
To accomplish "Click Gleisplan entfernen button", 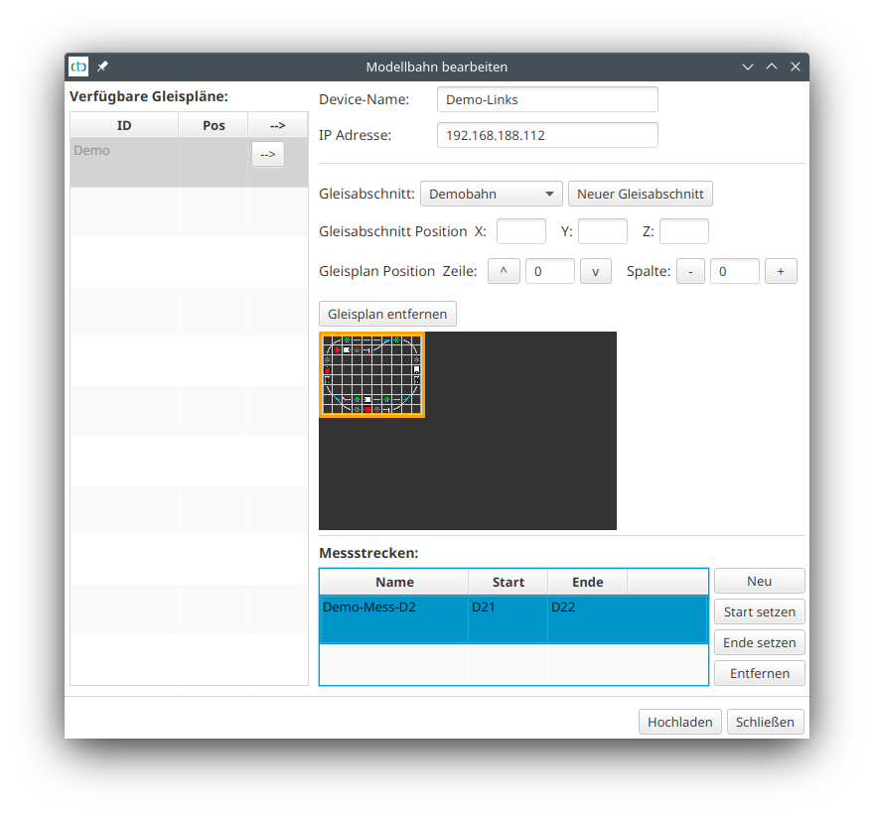I will [387, 314].
